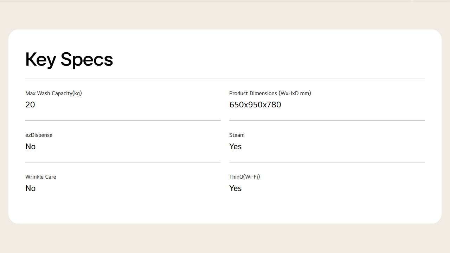450x253 pixels.
Task: Click the divider line below Steam's Yes value
Action: click(327, 162)
